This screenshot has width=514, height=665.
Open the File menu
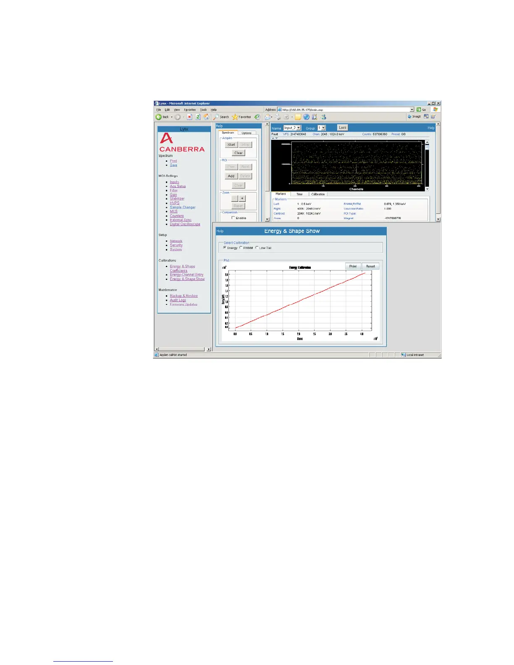(x=159, y=110)
